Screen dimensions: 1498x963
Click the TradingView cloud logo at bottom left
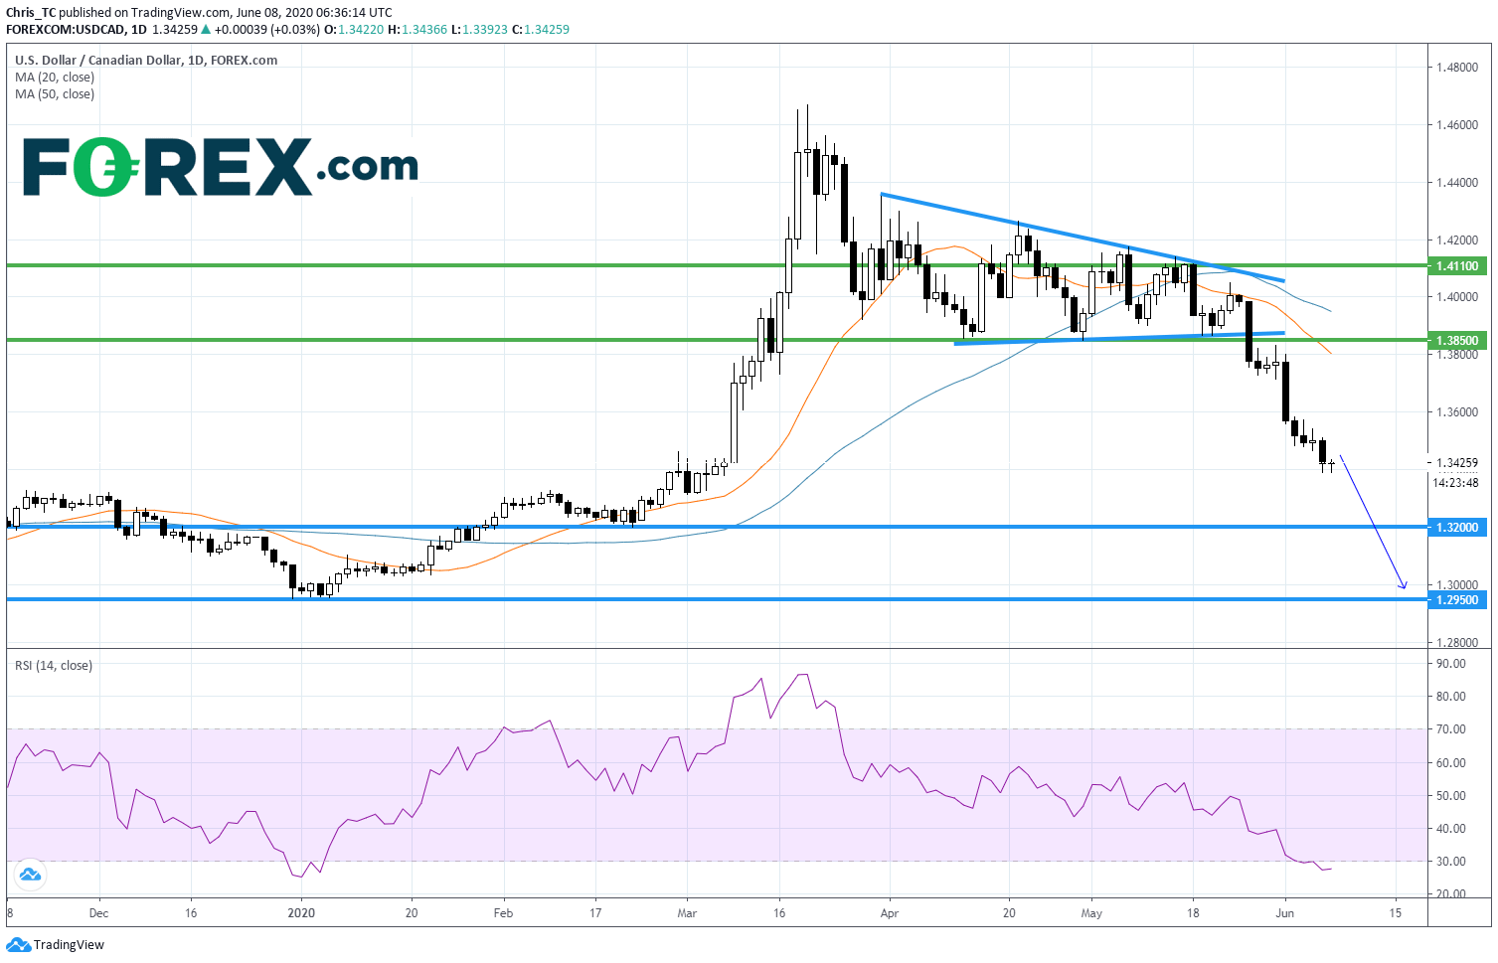click(x=18, y=944)
